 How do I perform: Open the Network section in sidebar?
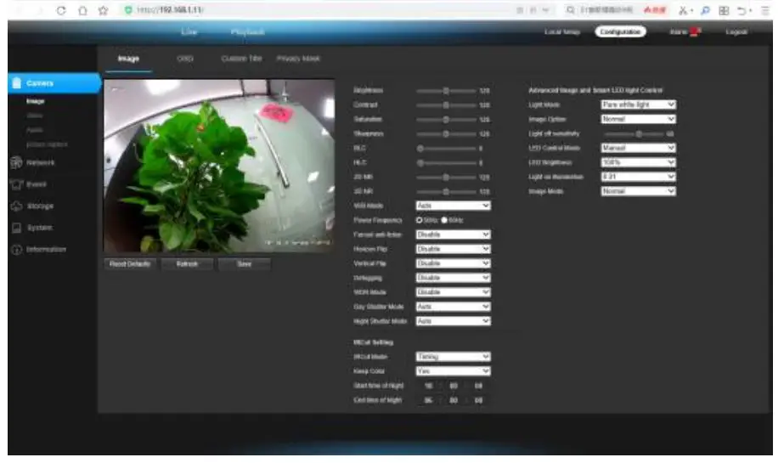point(40,162)
